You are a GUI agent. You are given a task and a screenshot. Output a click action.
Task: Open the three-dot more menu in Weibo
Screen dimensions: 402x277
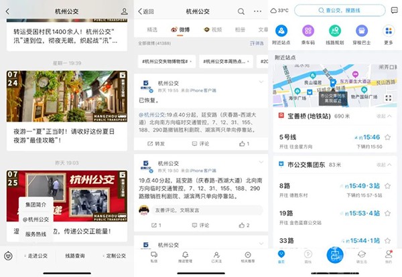(257, 11)
